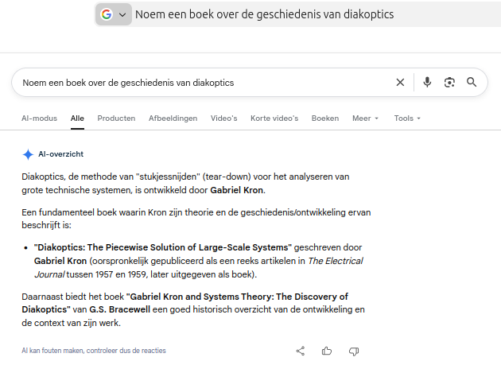Viewport: 501px width, 365px height.
Task: Open the Video's tab
Action: (x=223, y=118)
